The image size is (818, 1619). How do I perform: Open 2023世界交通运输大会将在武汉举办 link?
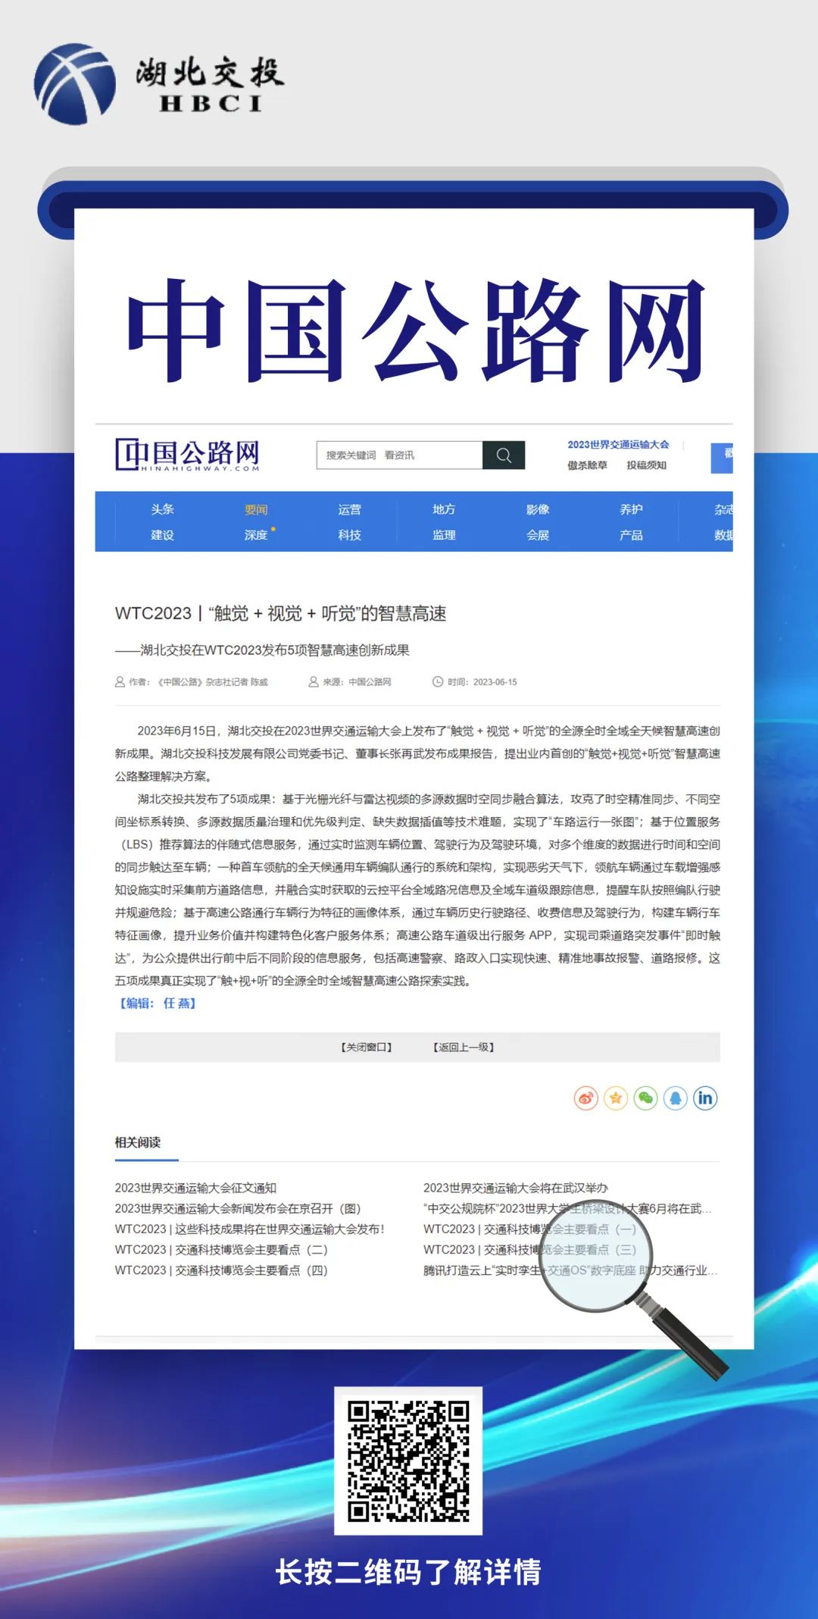pyautogui.click(x=516, y=1188)
